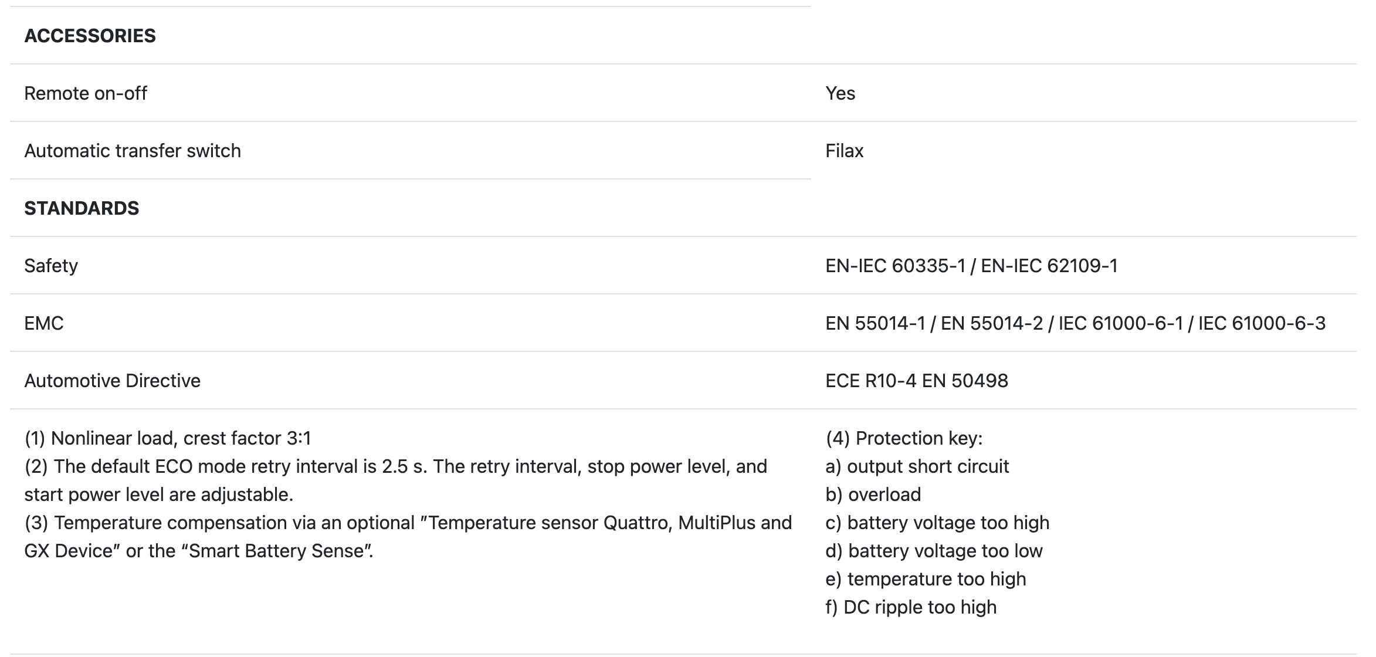The image size is (1376, 657).
Task: Click the STANDARDS section heading
Action: pyautogui.click(x=82, y=208)
